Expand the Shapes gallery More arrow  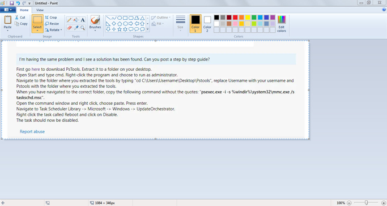147,29
